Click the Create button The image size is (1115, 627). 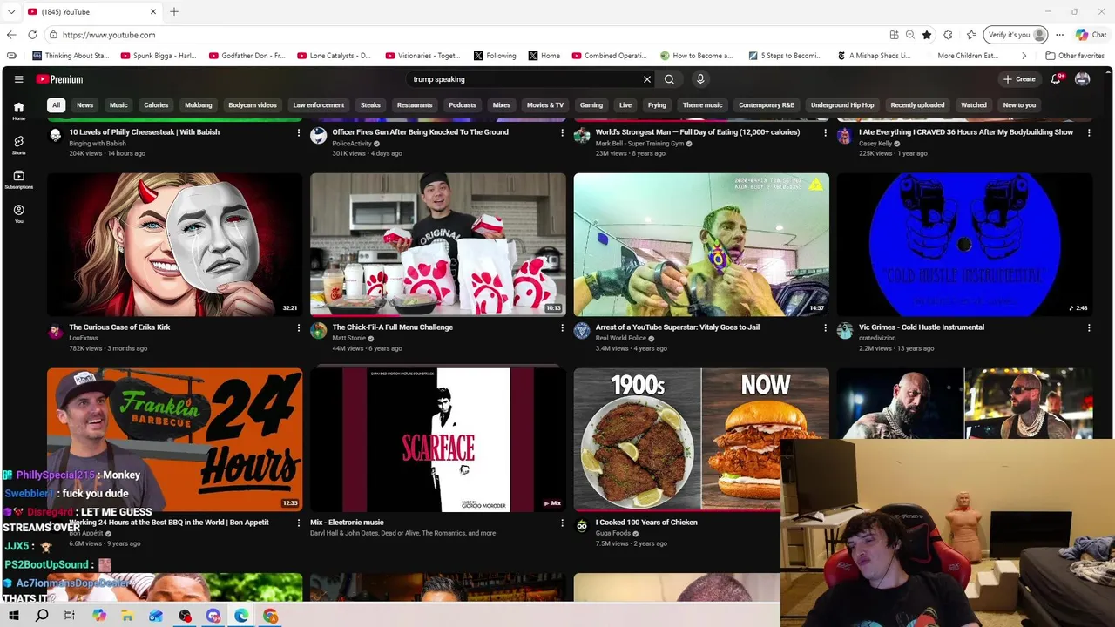[1019, 79]
